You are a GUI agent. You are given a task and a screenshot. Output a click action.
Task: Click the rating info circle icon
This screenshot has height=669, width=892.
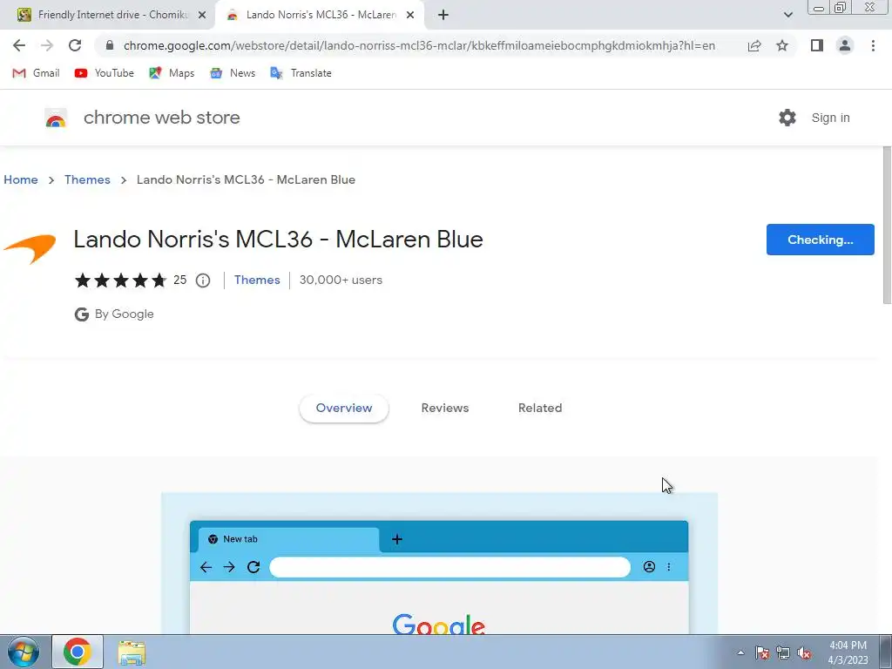[202, 280]
